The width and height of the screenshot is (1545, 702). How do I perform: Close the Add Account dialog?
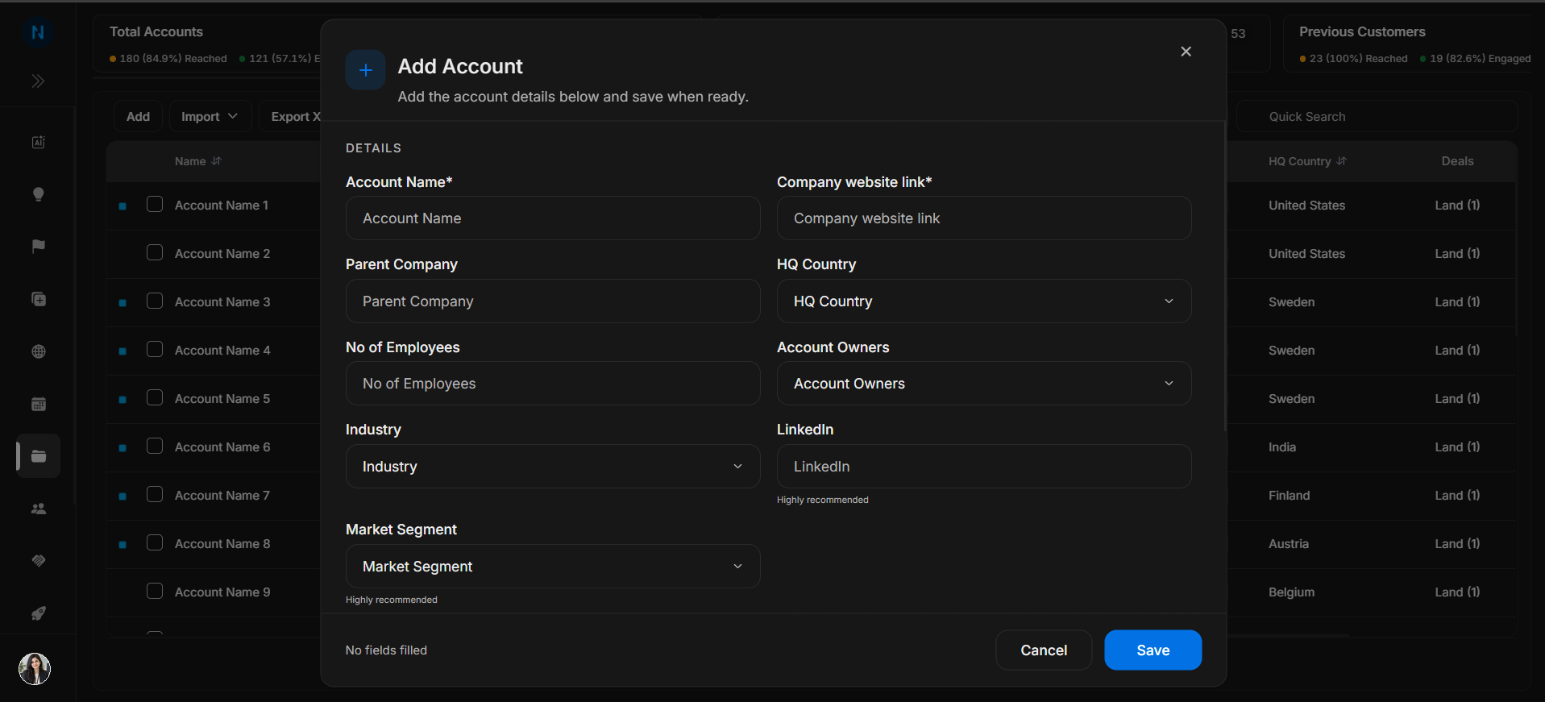point(1186,52)
